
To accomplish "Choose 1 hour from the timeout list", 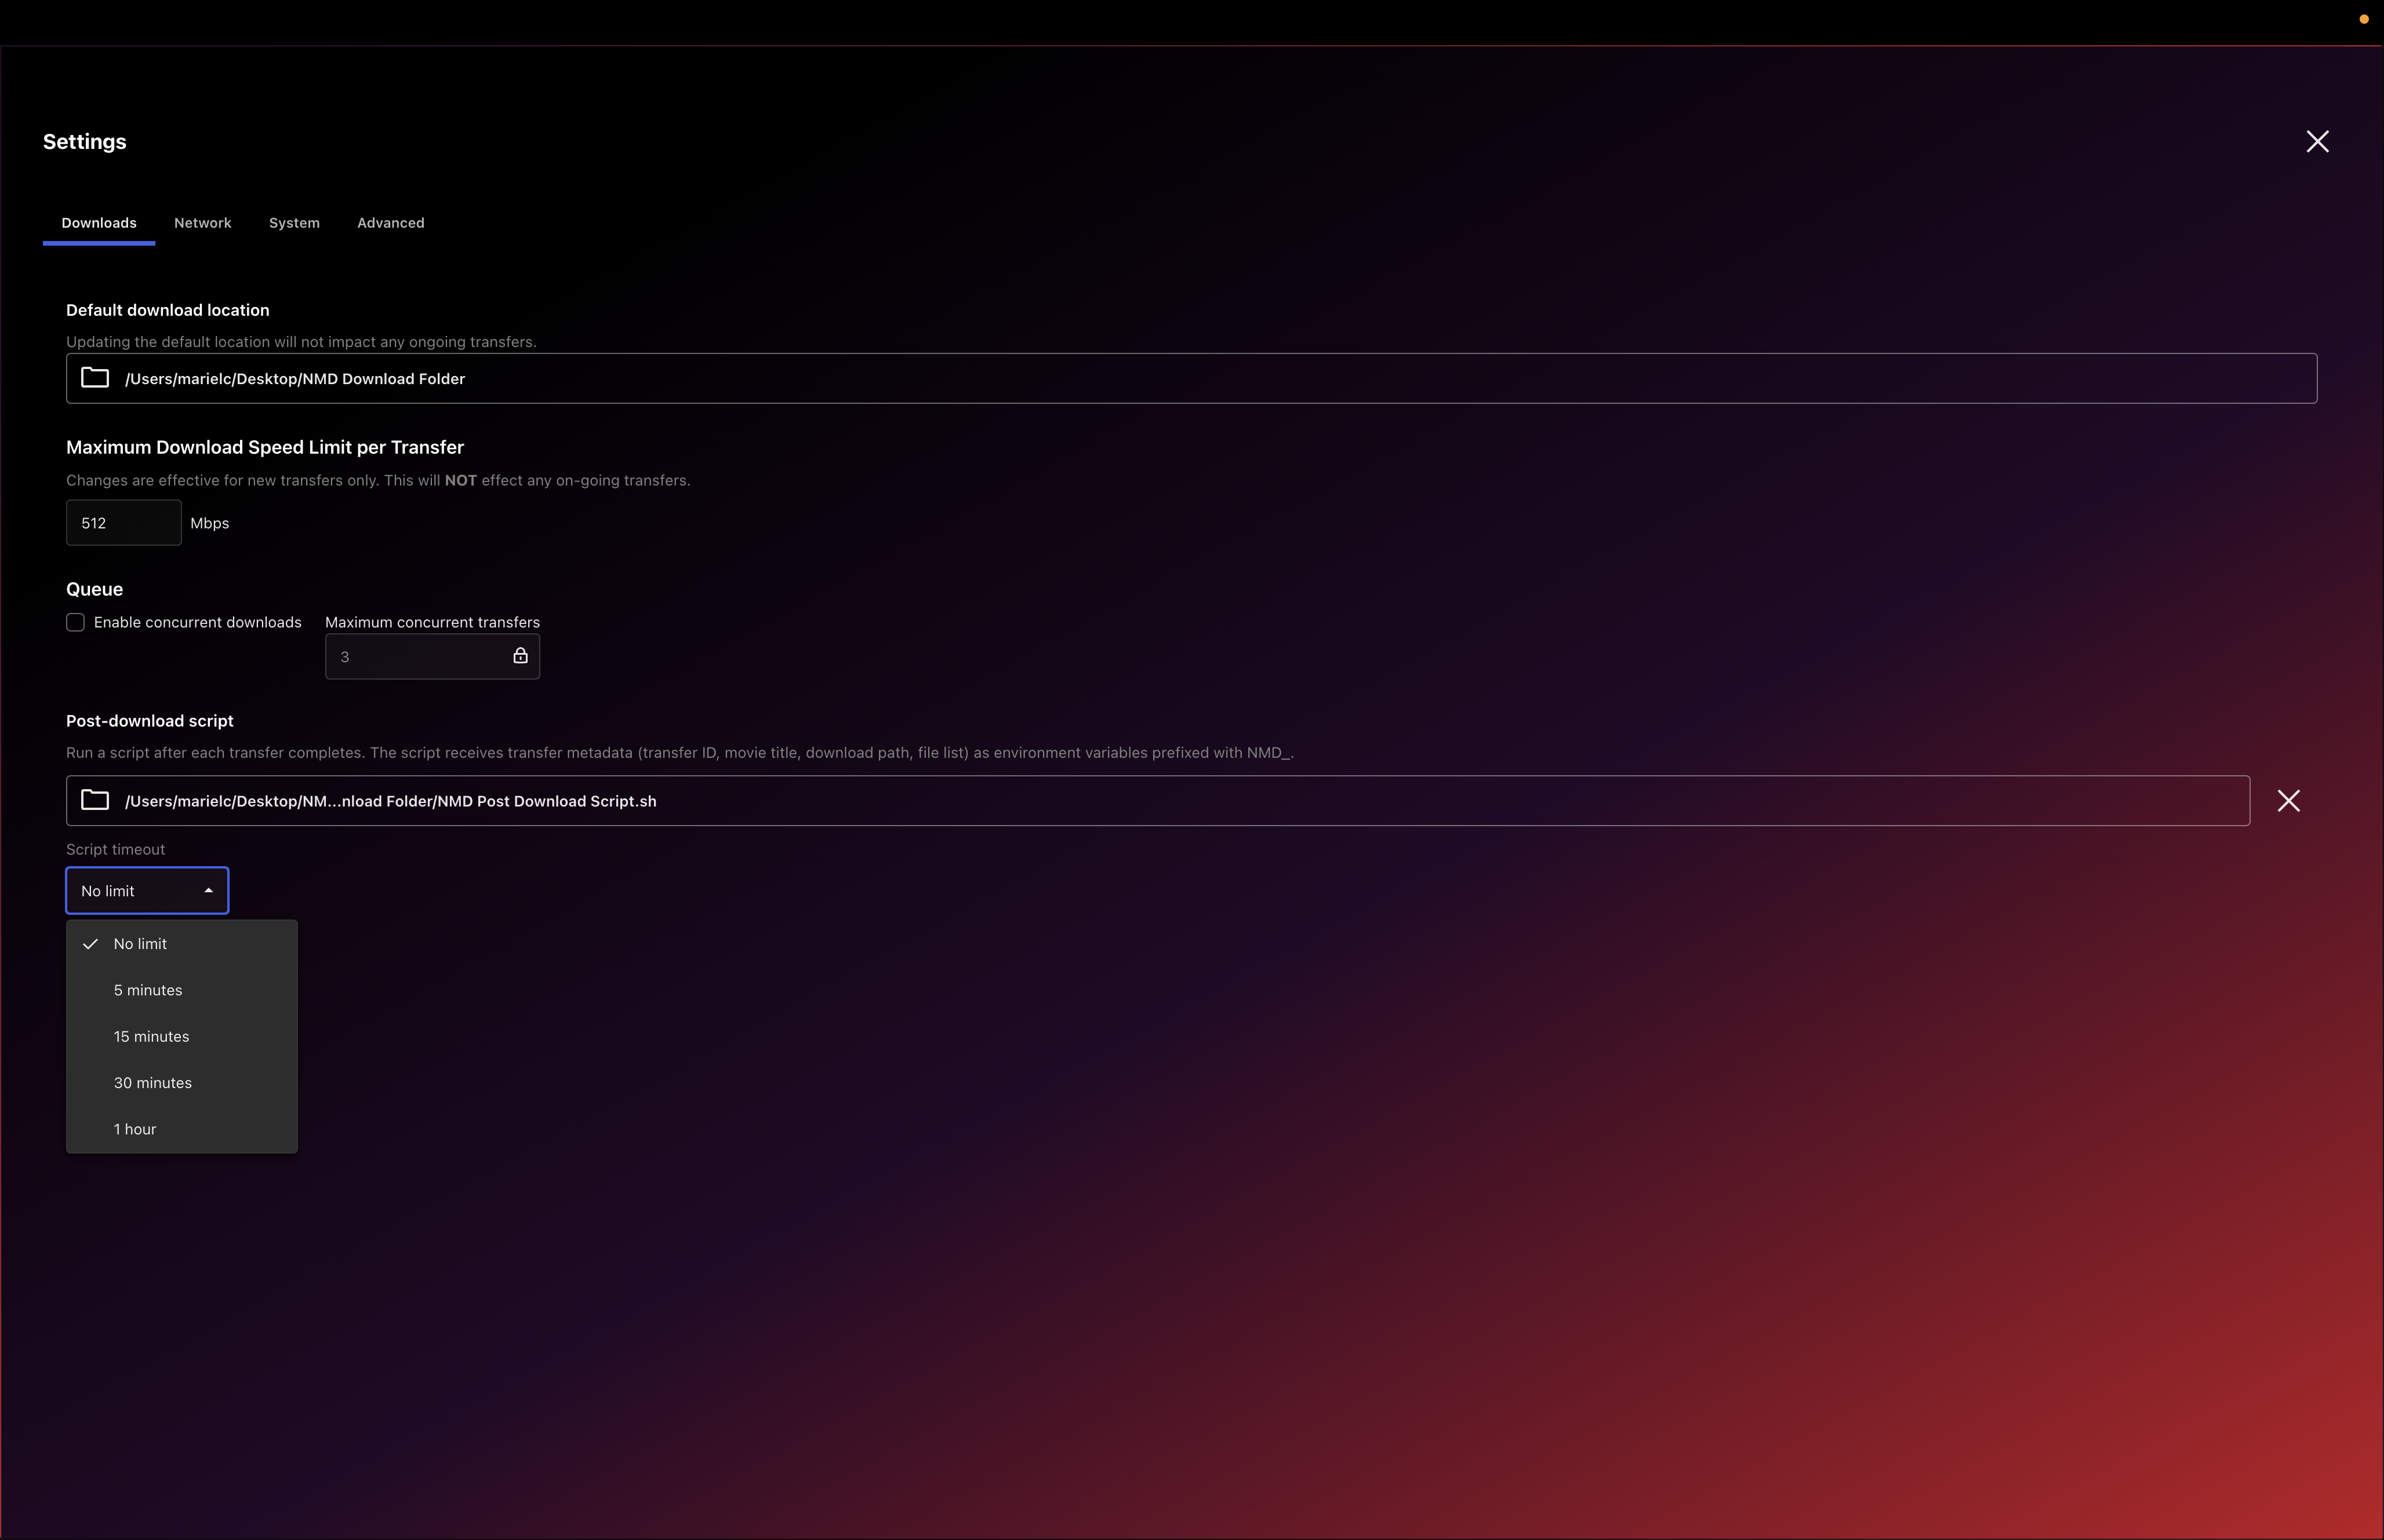I will tap(135, 1128).
